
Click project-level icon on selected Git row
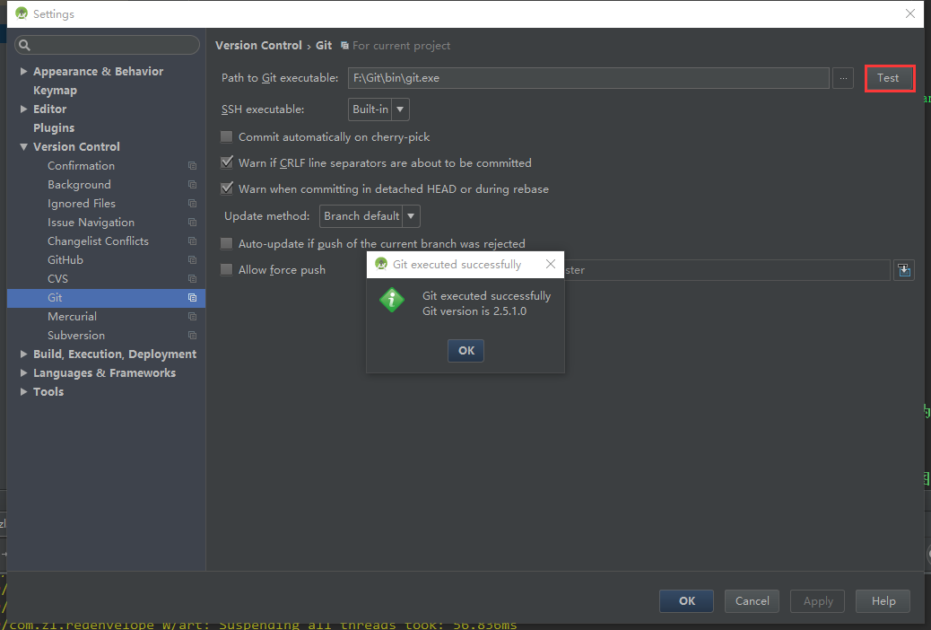pyautogui.click(x=192, y=298)
